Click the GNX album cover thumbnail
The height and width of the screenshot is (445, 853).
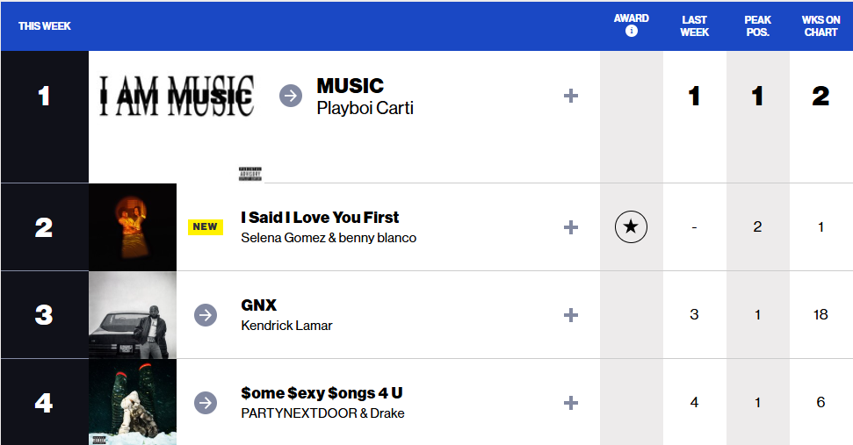tap(133, 315)
